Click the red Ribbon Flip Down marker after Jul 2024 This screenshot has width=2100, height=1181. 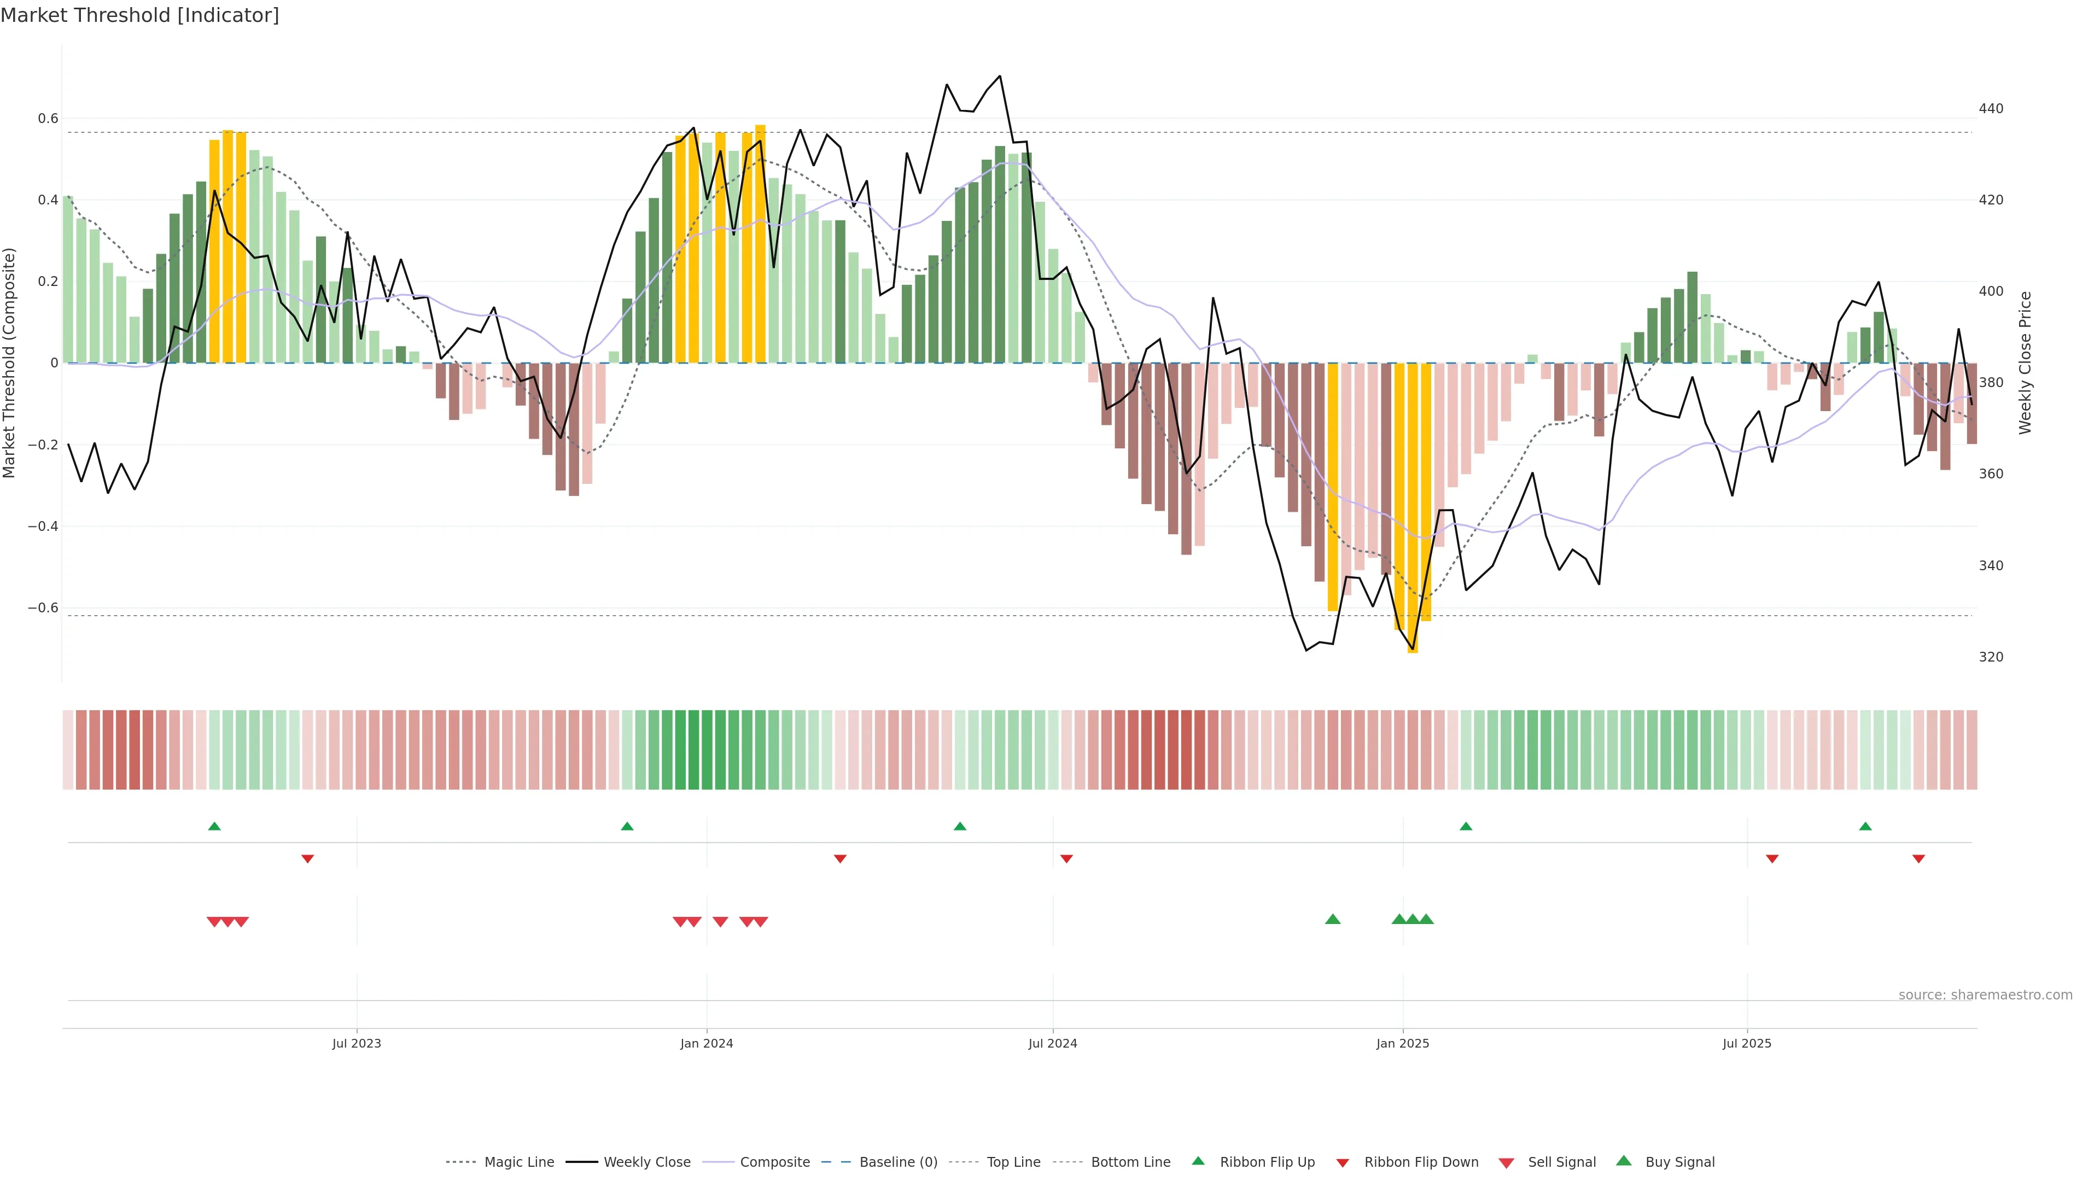(1066, 858)
